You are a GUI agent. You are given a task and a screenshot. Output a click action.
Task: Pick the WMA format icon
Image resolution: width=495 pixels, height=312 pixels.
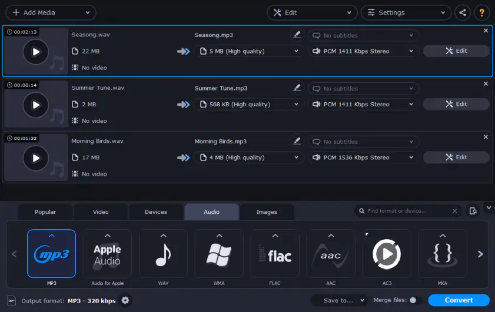(219, 253)
